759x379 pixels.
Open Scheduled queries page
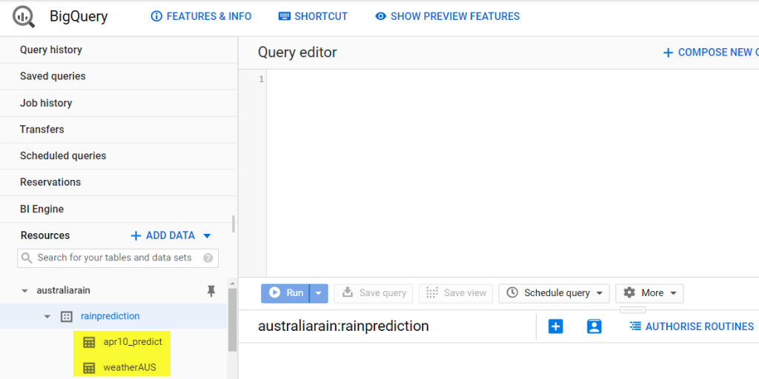coord(63,155)
